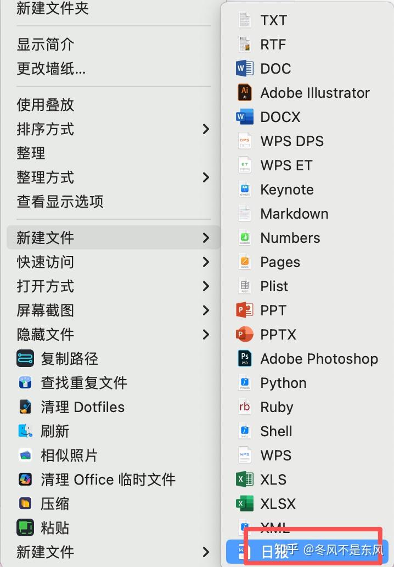Expand the 快速访问 submenu arrow
Image resolution: width=394 pixels, height=567 pixels.
tap(206, 262)
